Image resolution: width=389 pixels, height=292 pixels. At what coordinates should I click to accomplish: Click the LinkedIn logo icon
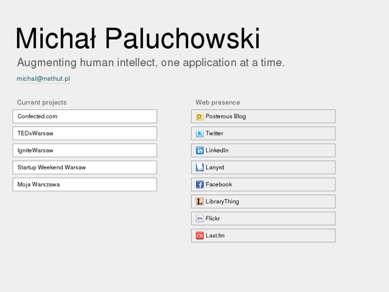tap(200, 151)
